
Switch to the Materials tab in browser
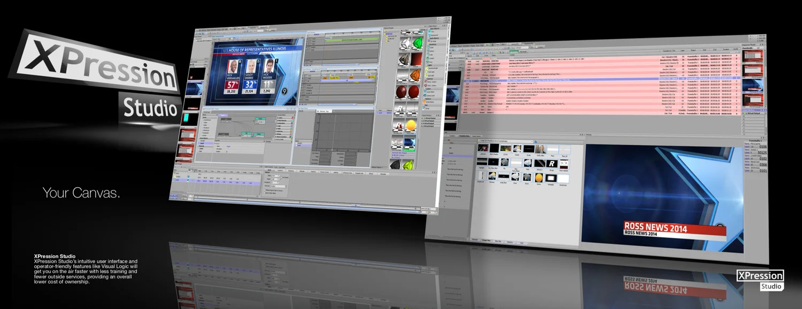pyautogui.click(x=475, y=240)
